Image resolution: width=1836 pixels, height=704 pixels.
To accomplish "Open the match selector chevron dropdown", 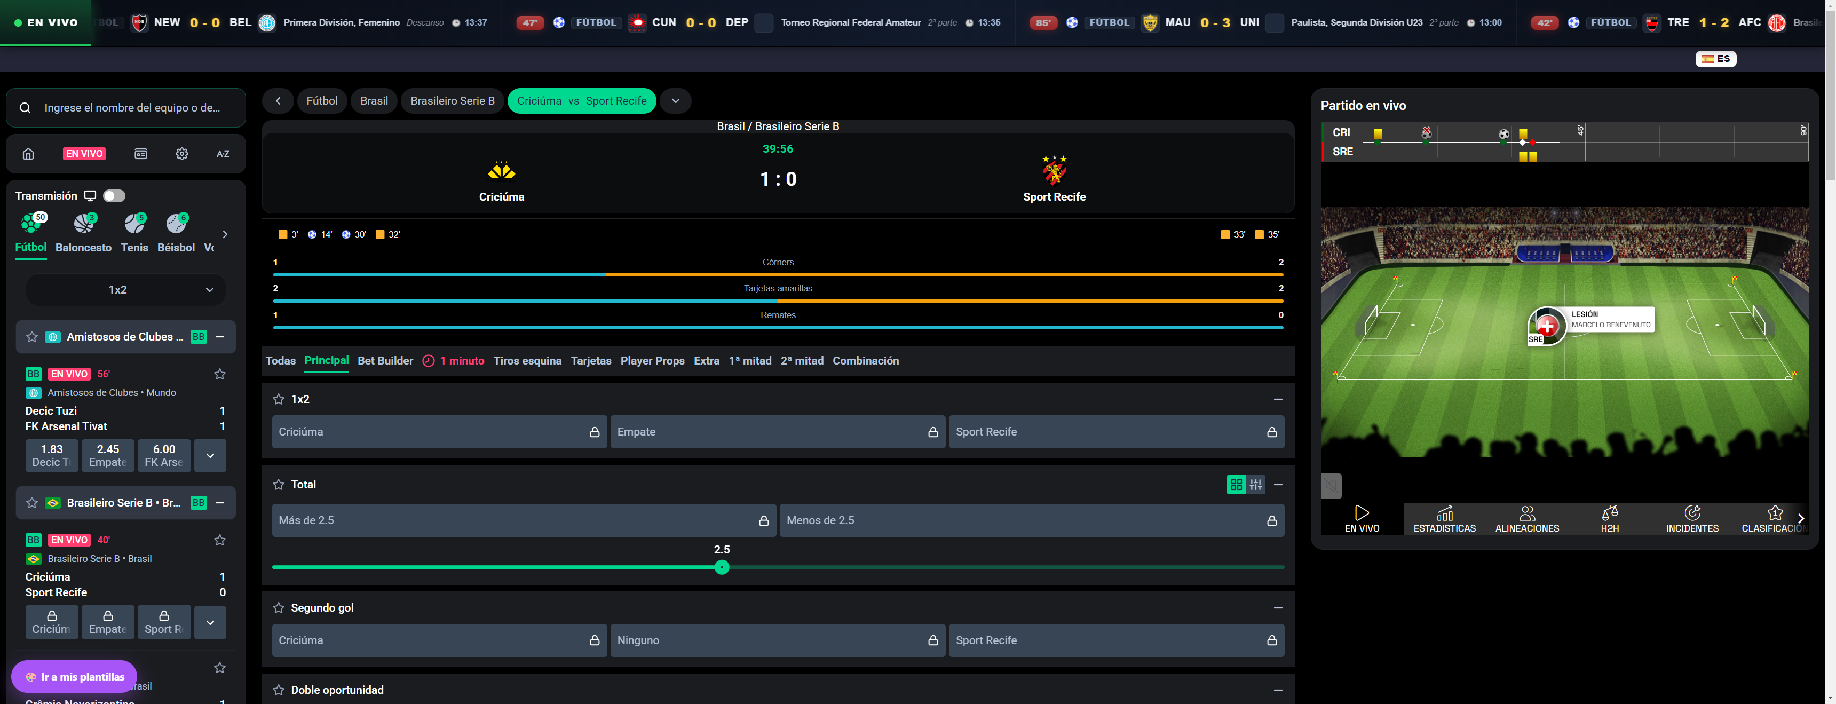I will (676, 101).
